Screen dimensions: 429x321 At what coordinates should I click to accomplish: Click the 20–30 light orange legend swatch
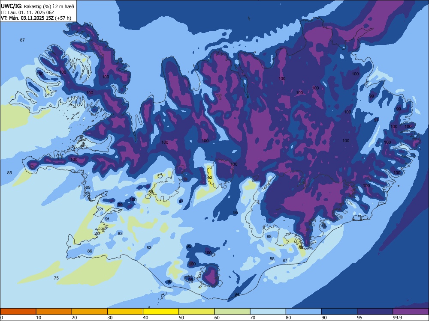[90, 312]
